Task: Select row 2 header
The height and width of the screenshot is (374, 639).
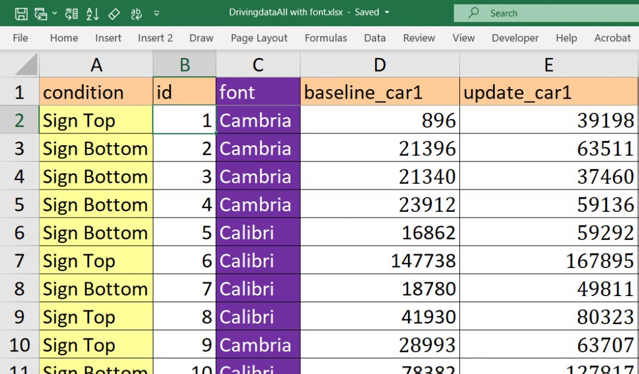Action: pos(19,120)
